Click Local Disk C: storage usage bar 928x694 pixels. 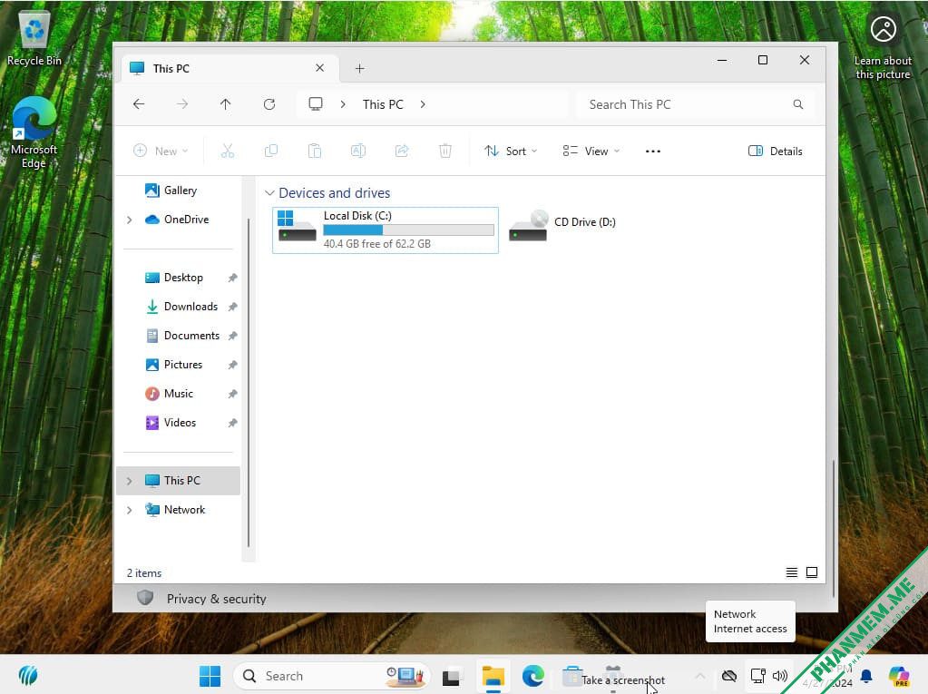pos(408,230)
